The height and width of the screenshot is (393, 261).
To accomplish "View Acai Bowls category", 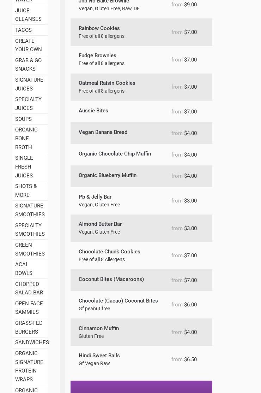I will tap(24, 269).
